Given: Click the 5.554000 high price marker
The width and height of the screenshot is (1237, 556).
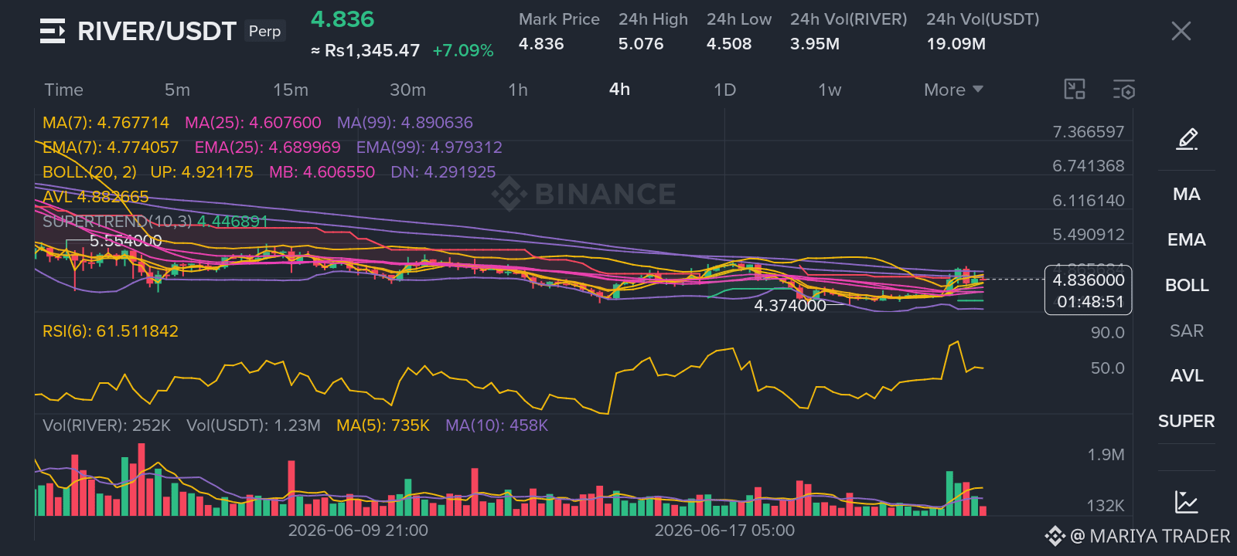Looking at the screenshot, I should pos(126,241).
